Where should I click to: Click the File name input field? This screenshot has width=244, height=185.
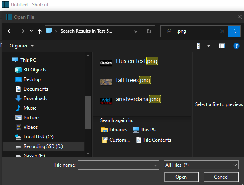click(x=119, y=165)
